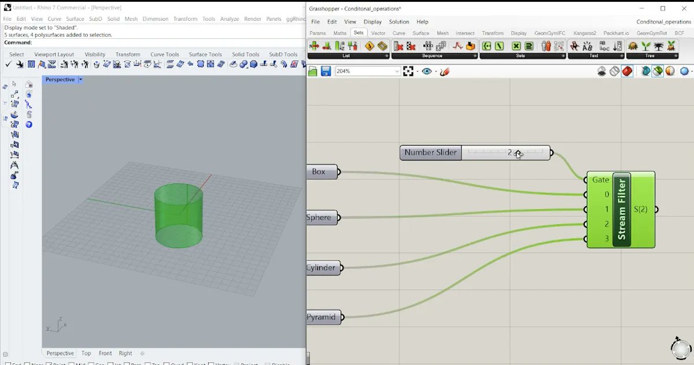Choose the Weave icon in the List panel

[x=383, y=46]
